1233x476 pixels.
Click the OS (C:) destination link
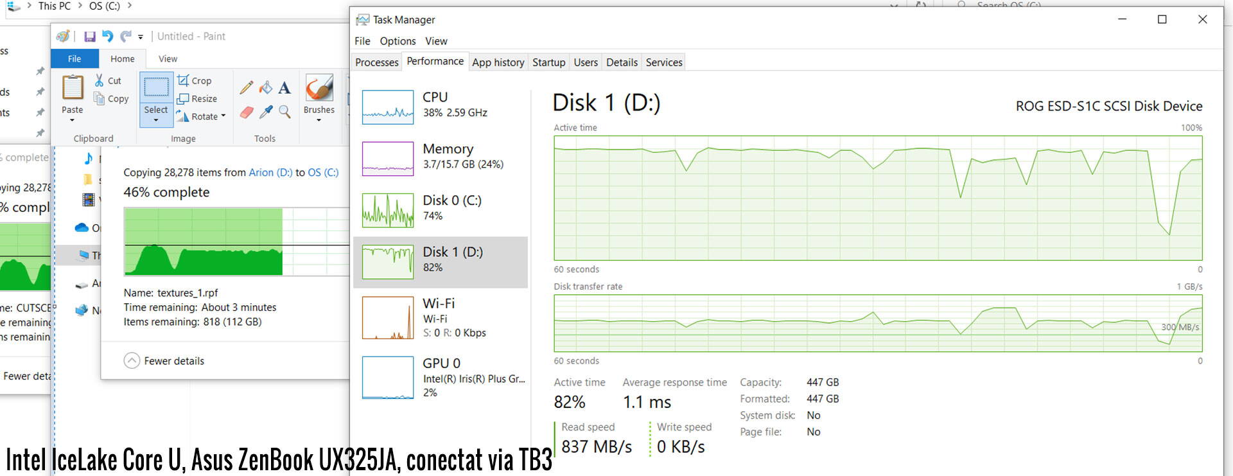pyautogui.click(x=323, y=172)
